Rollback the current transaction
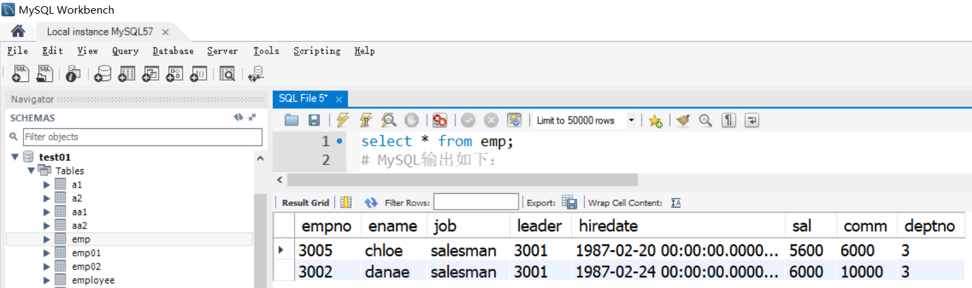 [x=491, y=121]
